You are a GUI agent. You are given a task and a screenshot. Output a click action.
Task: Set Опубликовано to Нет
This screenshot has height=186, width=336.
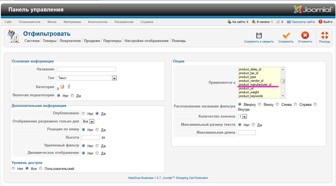coord(83,114)
